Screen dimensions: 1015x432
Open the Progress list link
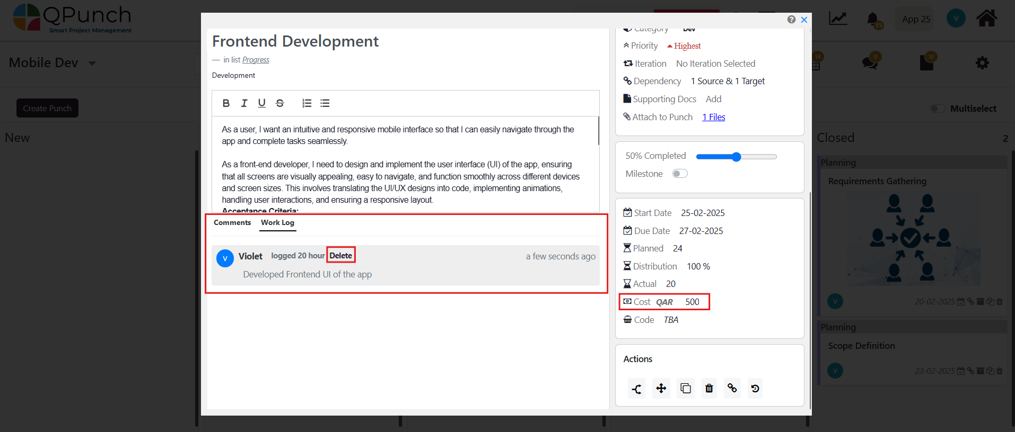click(x=256, y=60)
